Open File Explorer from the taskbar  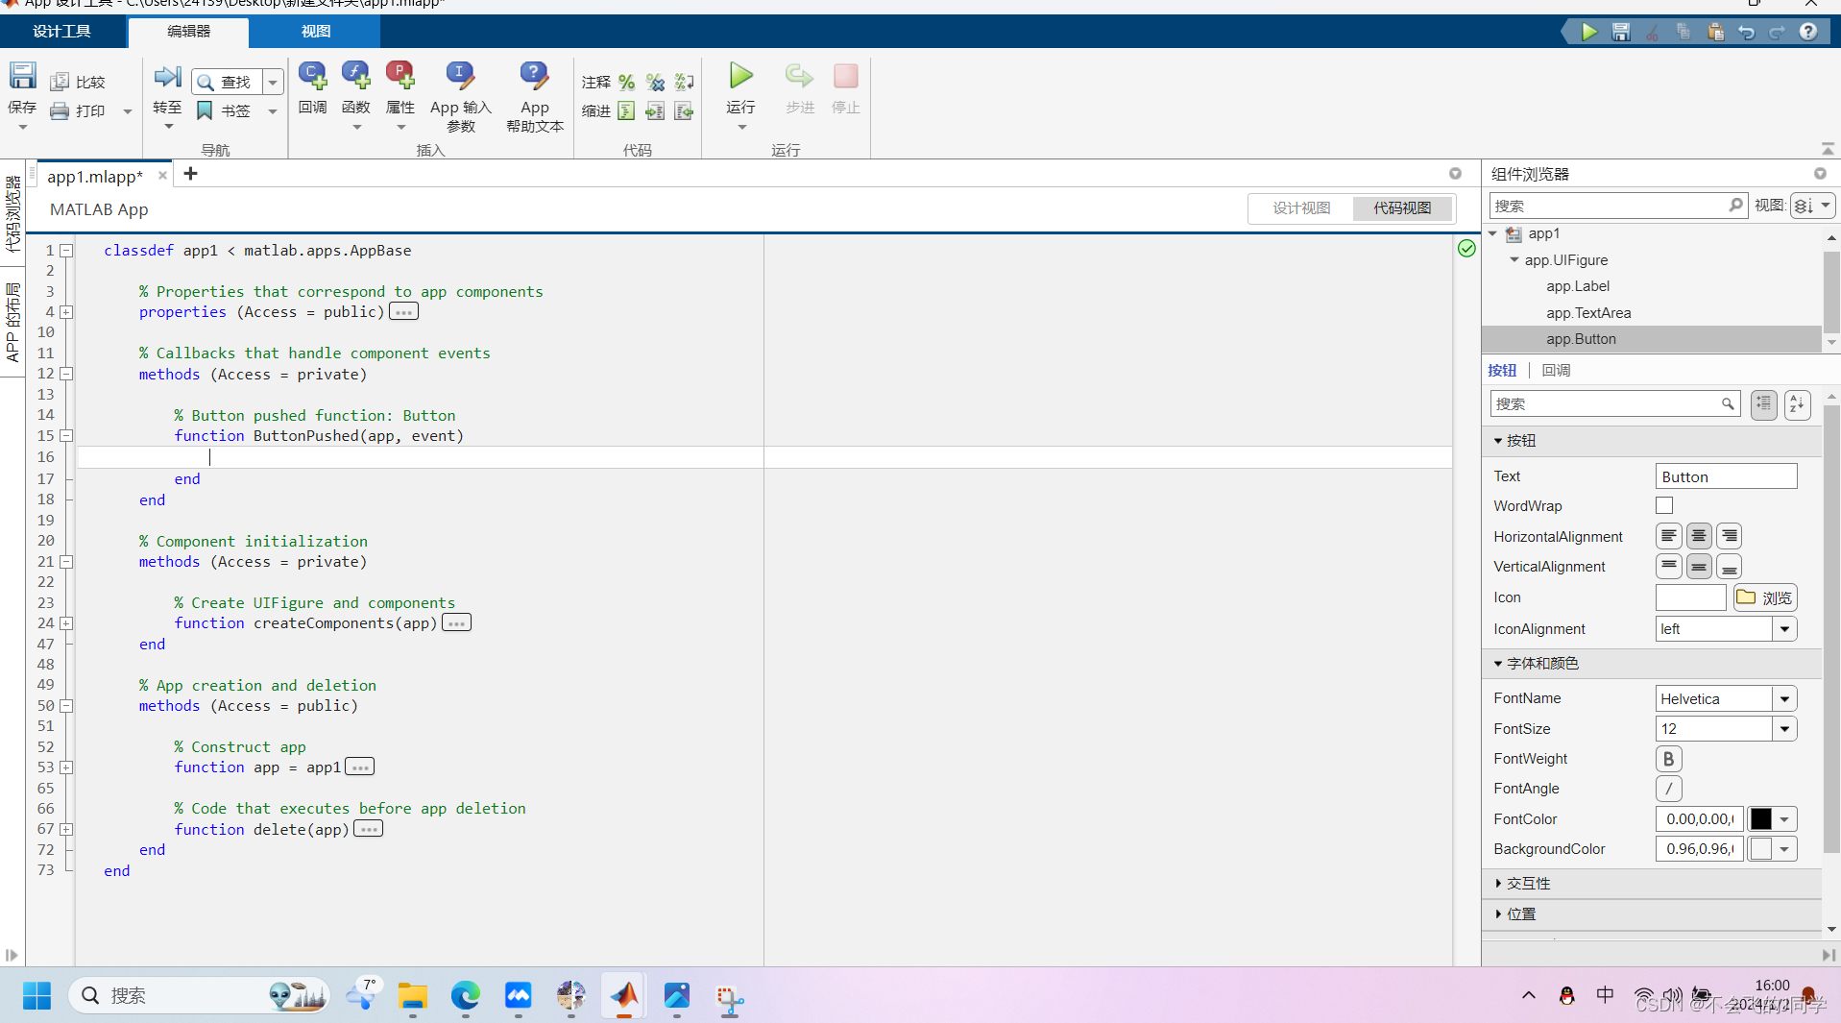[413, 995]
